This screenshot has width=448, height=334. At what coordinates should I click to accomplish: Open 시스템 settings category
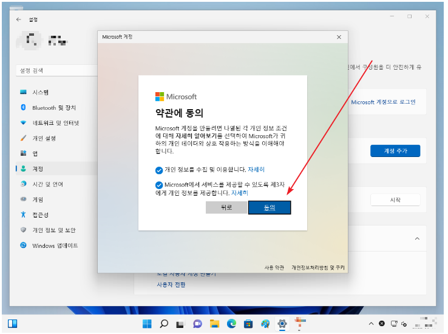(x=56, y=92)
